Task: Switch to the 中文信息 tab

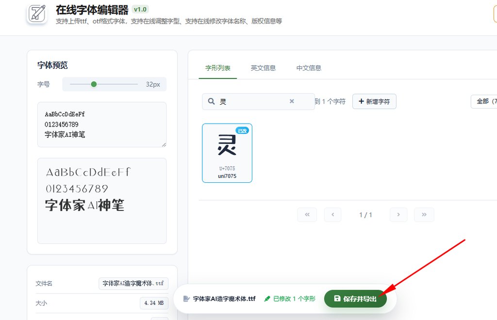Action: [x=308, y=68]
